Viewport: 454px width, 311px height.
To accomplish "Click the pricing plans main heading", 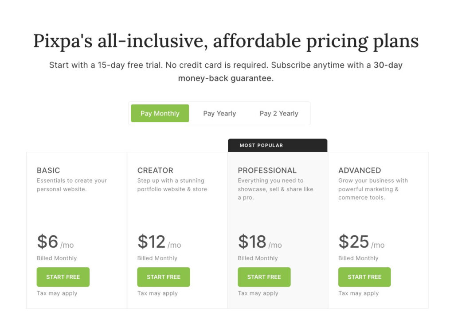I will tap(226, 41).
